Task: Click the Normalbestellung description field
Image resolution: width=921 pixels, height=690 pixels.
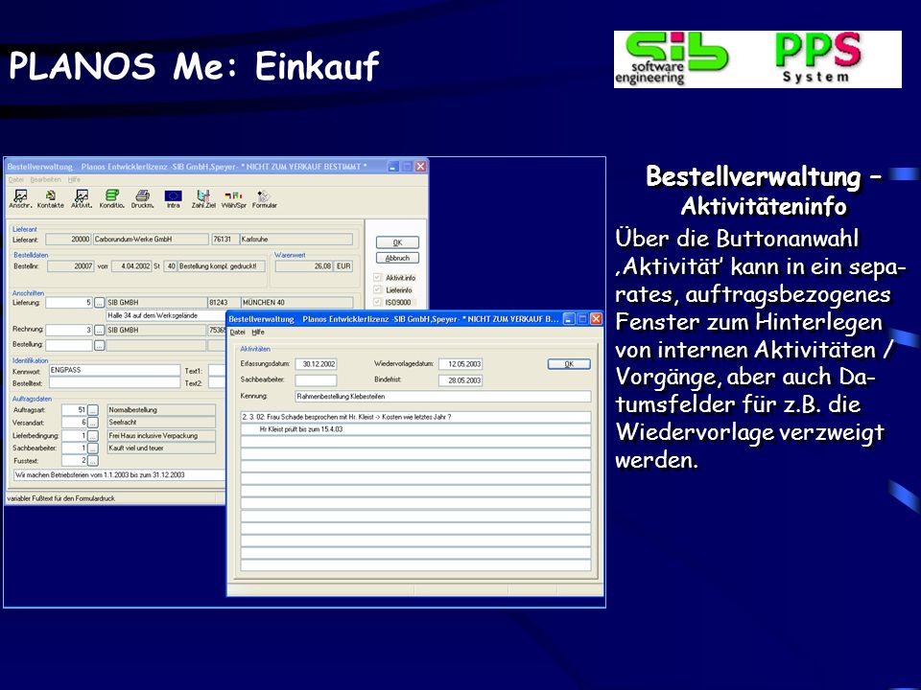Action: 161,410
